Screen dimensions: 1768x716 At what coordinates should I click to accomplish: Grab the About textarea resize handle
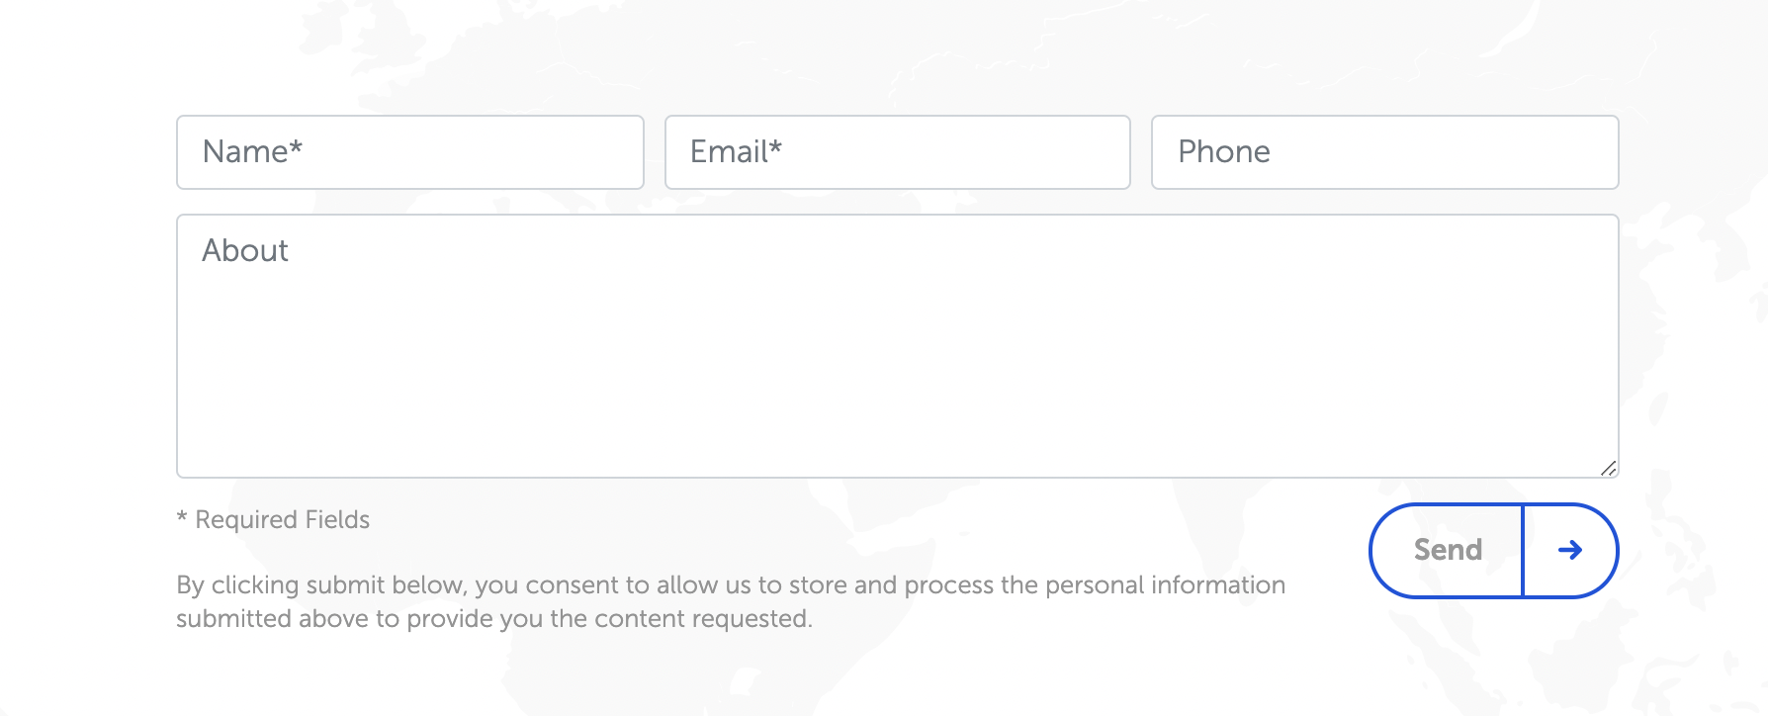[1609, 469]
